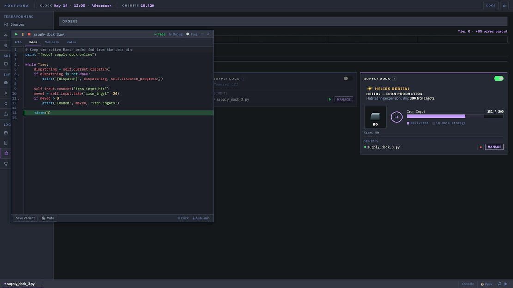Open the monitor icon in the left sidebar
513x288 pixels.
[x=6, y=64]
